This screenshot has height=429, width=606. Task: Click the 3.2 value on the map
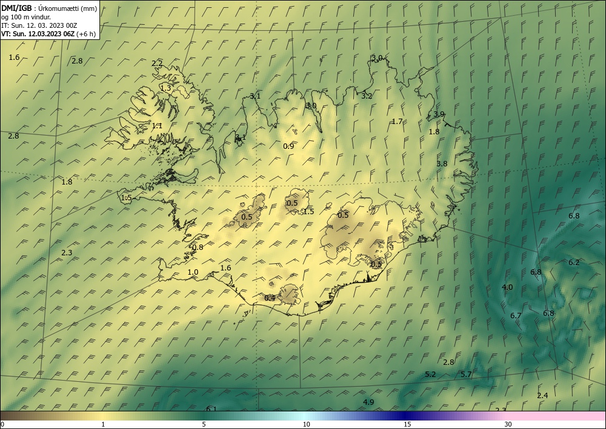pos(367,96)
